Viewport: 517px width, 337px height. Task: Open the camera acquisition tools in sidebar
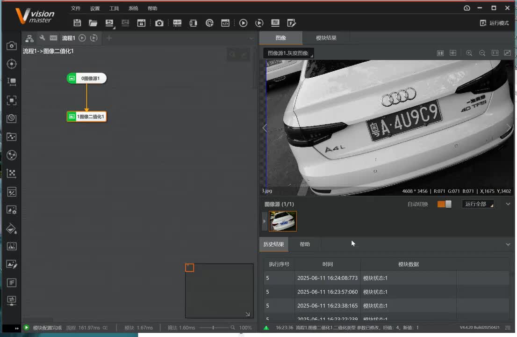(x=12, y=45)
